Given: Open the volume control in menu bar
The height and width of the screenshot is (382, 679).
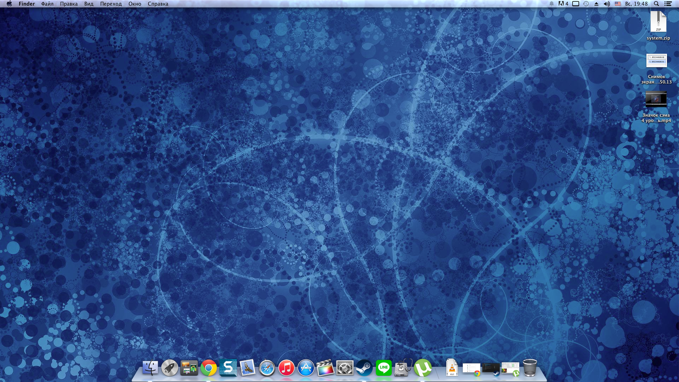Looking at the screenshot, I should click(x=607, y=4).
